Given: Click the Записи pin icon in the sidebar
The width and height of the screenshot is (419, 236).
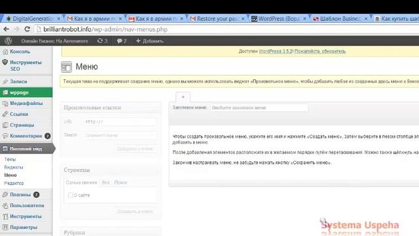Looking at the screenshot, I should click(x=5, y=81).
